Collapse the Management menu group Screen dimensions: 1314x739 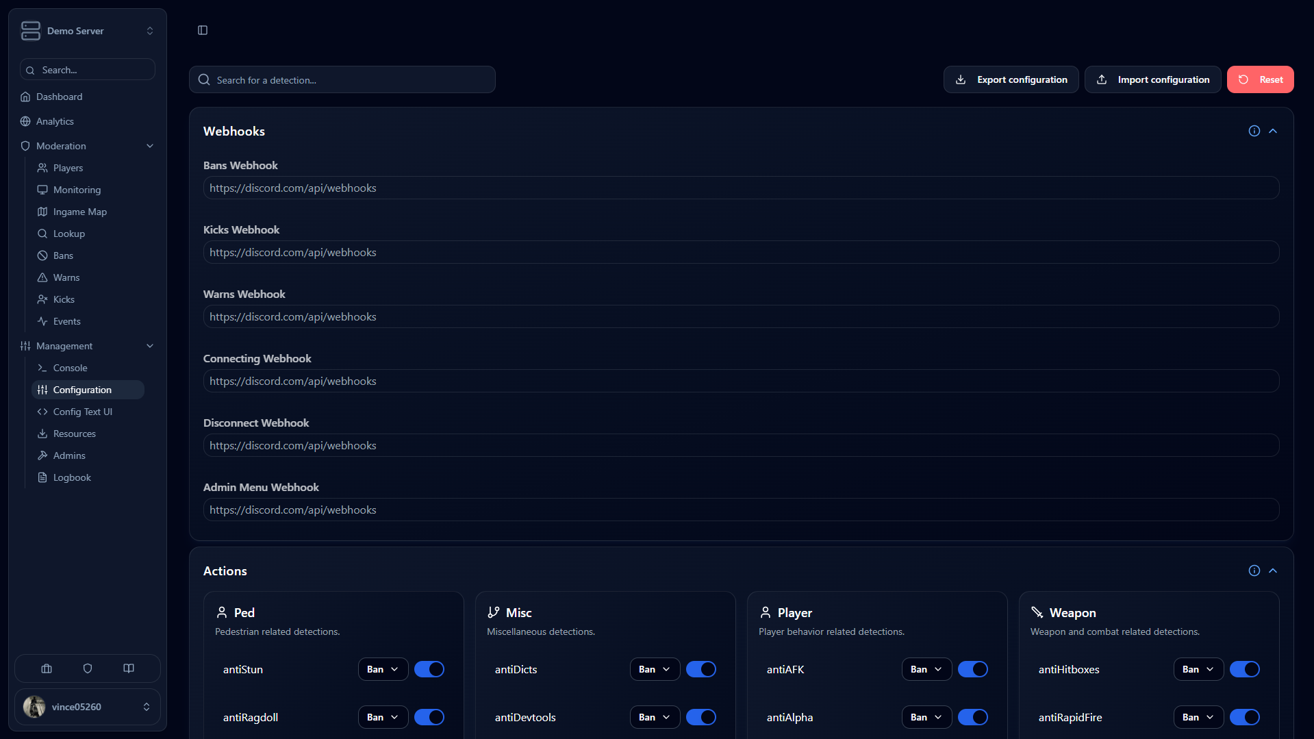(x=88, y=346)
